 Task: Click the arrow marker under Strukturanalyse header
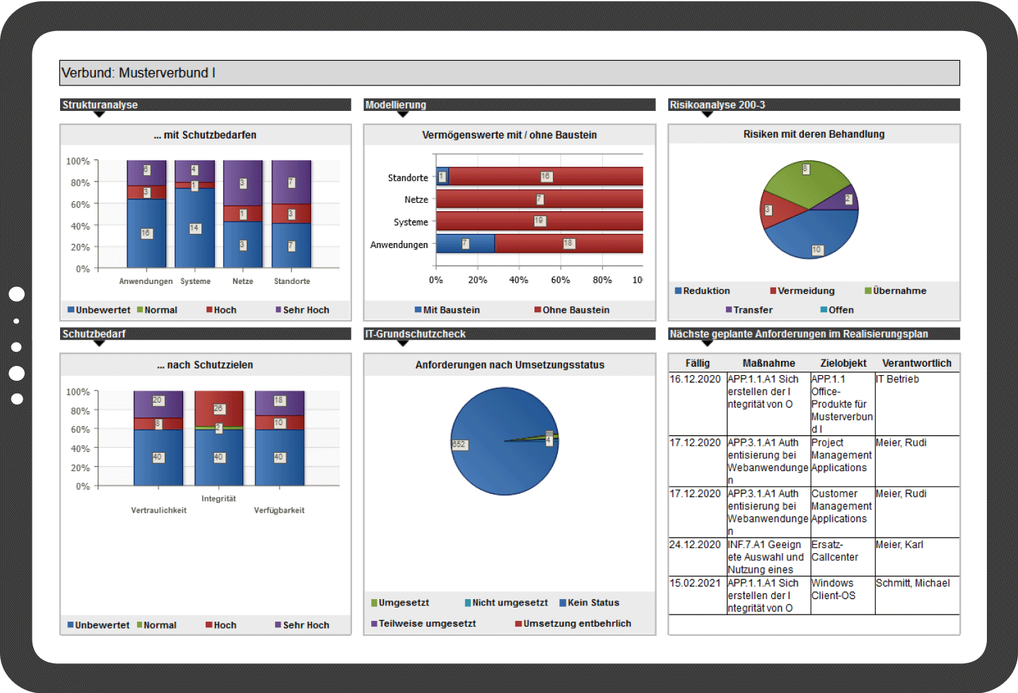point(99,114)
